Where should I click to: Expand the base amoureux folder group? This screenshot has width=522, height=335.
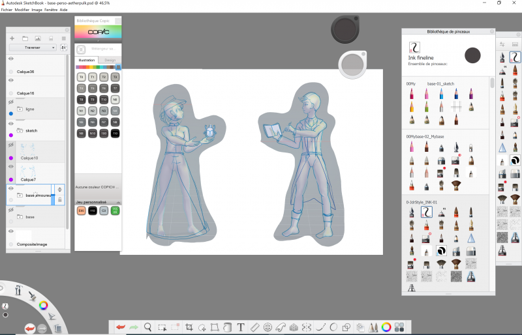[20, 196]
